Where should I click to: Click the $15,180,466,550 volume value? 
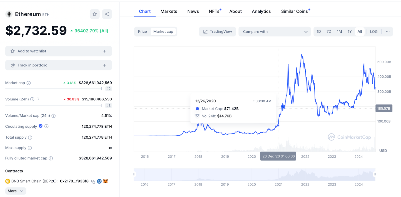97,99
